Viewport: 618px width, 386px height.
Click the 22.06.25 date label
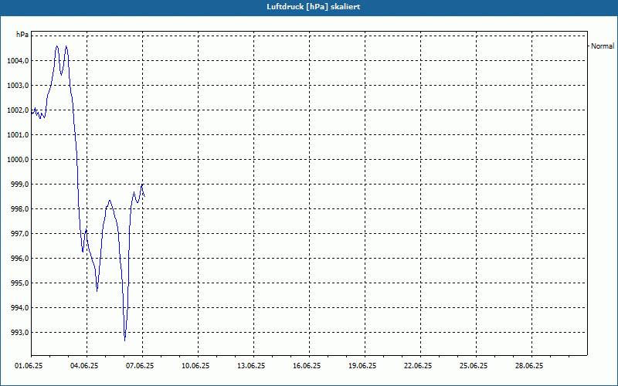coord(418,366)
